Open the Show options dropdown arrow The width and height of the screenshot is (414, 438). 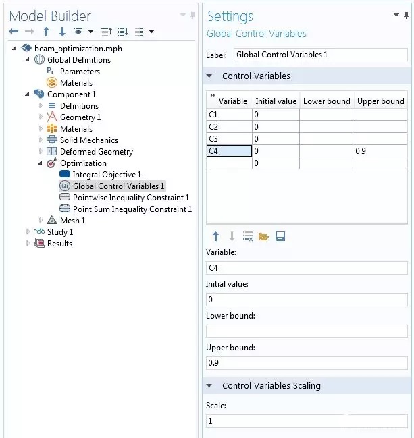pos(91,32)
